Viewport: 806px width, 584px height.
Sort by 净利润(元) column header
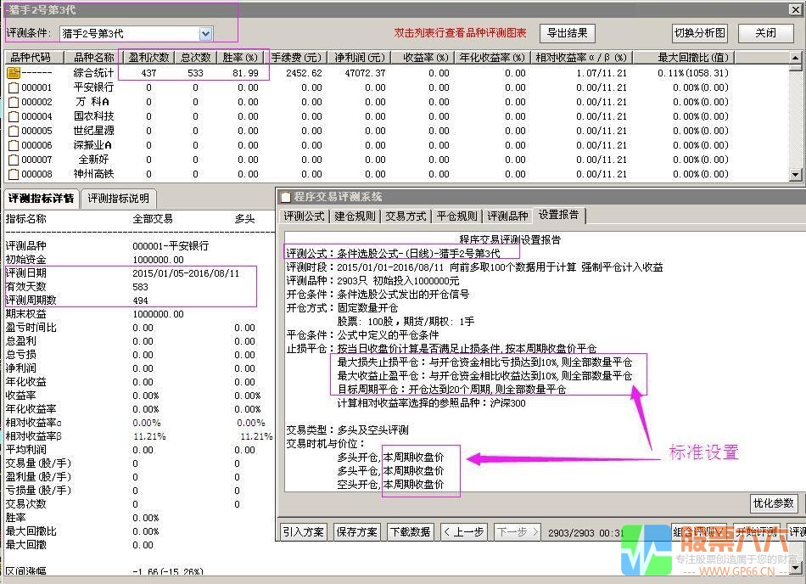[x=360, y=57]
